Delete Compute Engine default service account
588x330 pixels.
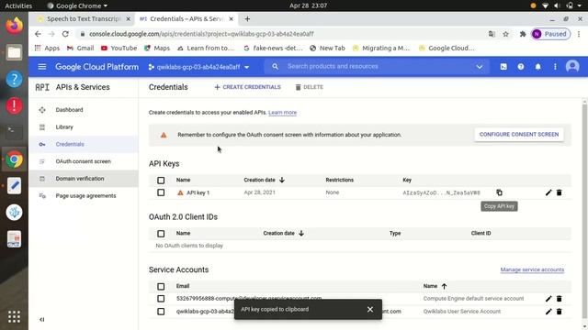pyautogui.click(x=559, y=299)
